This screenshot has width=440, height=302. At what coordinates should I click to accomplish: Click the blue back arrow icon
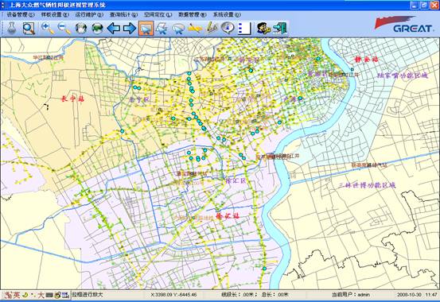coord(114,29)
